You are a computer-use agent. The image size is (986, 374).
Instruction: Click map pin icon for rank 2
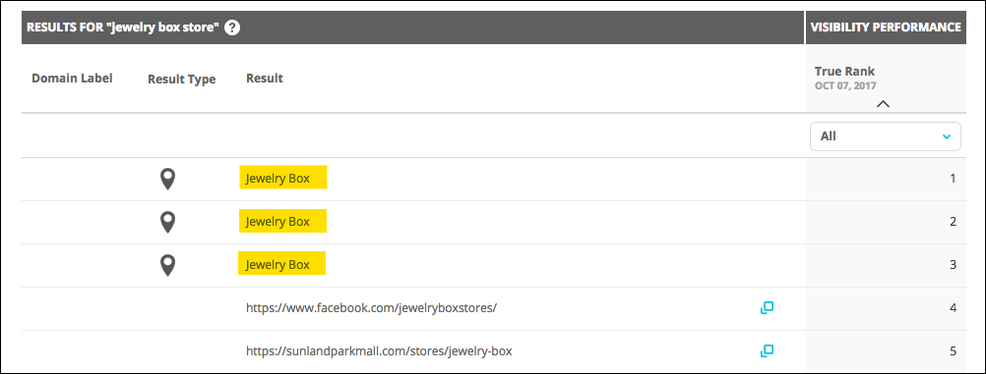click(167, 222)
